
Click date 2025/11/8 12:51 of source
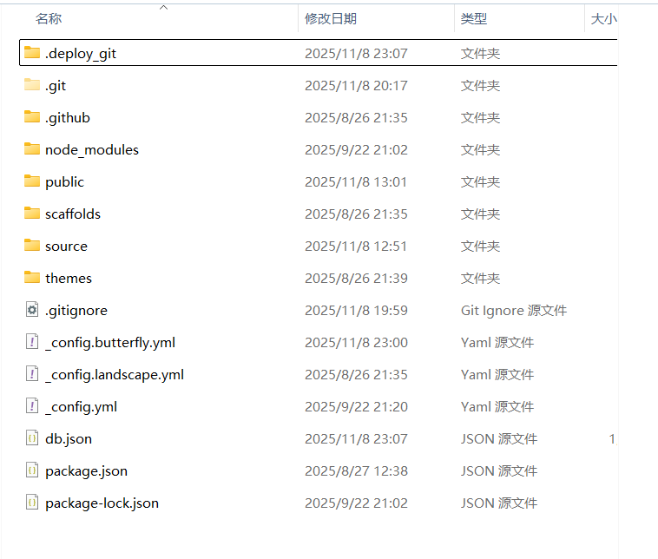(x=356, y=247)
